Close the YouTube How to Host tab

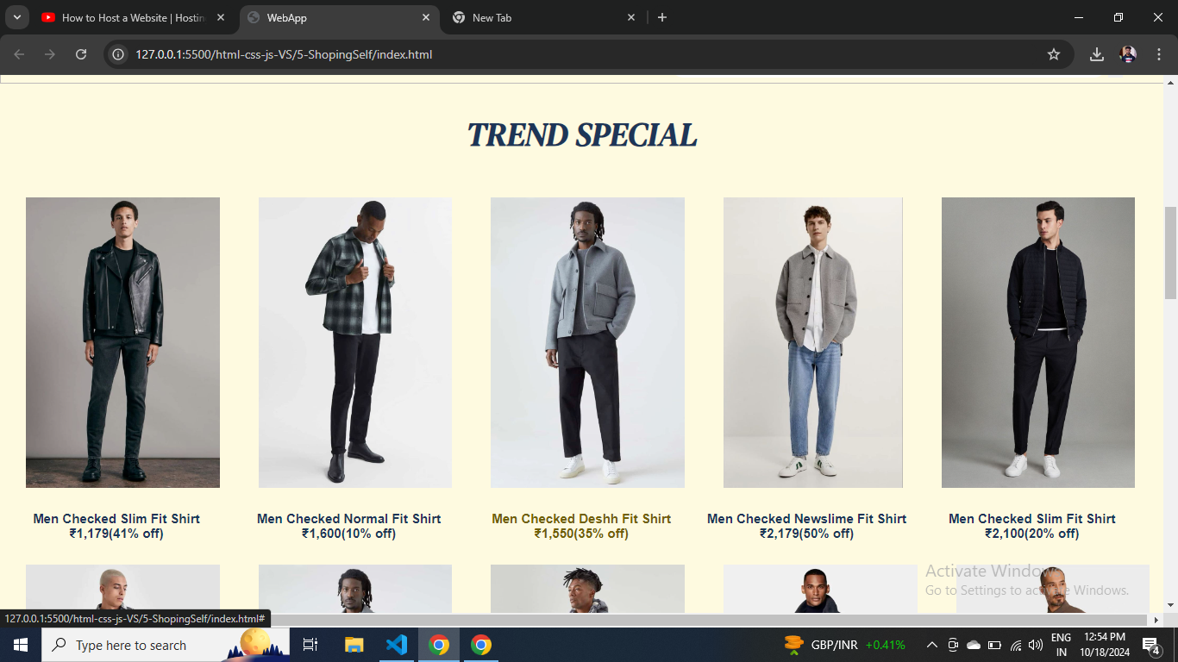221,17
